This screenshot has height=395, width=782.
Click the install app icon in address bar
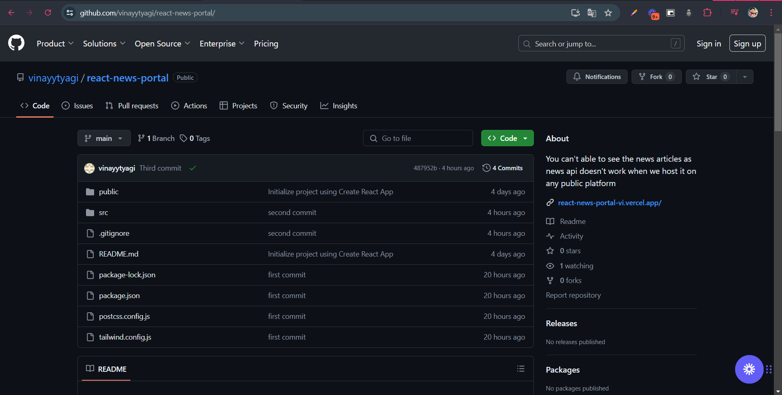[x=575, y=13]
